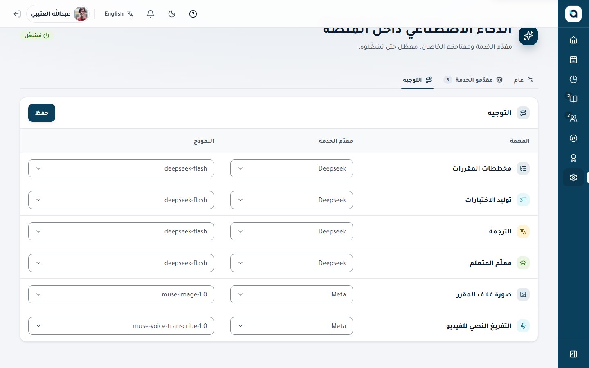Open provider dropdown for معلّم المتعلم

point(292,263)
